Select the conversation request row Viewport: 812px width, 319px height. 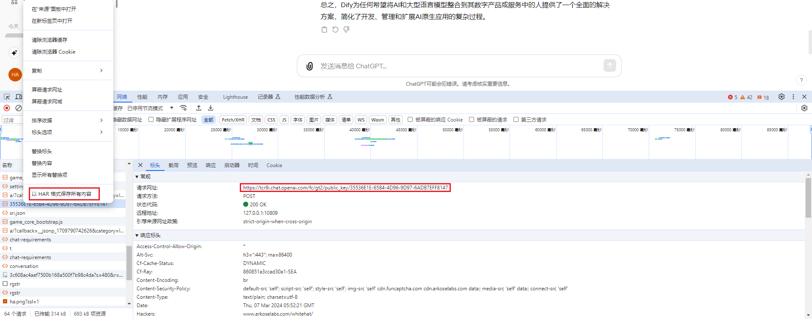(63, 266)
